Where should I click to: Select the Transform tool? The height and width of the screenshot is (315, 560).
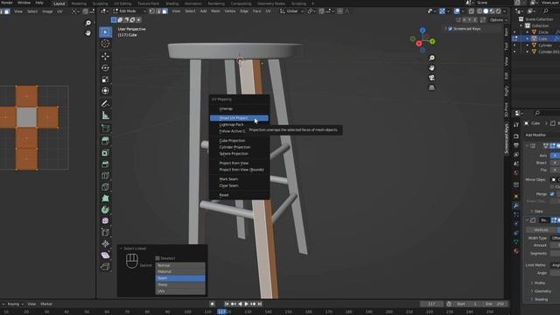point(105,91)
